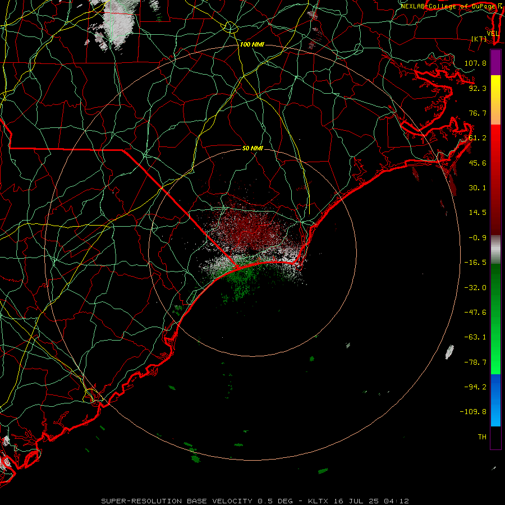Click the [KT] units label
The image size is (505, 505).
click(x=479, y=39)
